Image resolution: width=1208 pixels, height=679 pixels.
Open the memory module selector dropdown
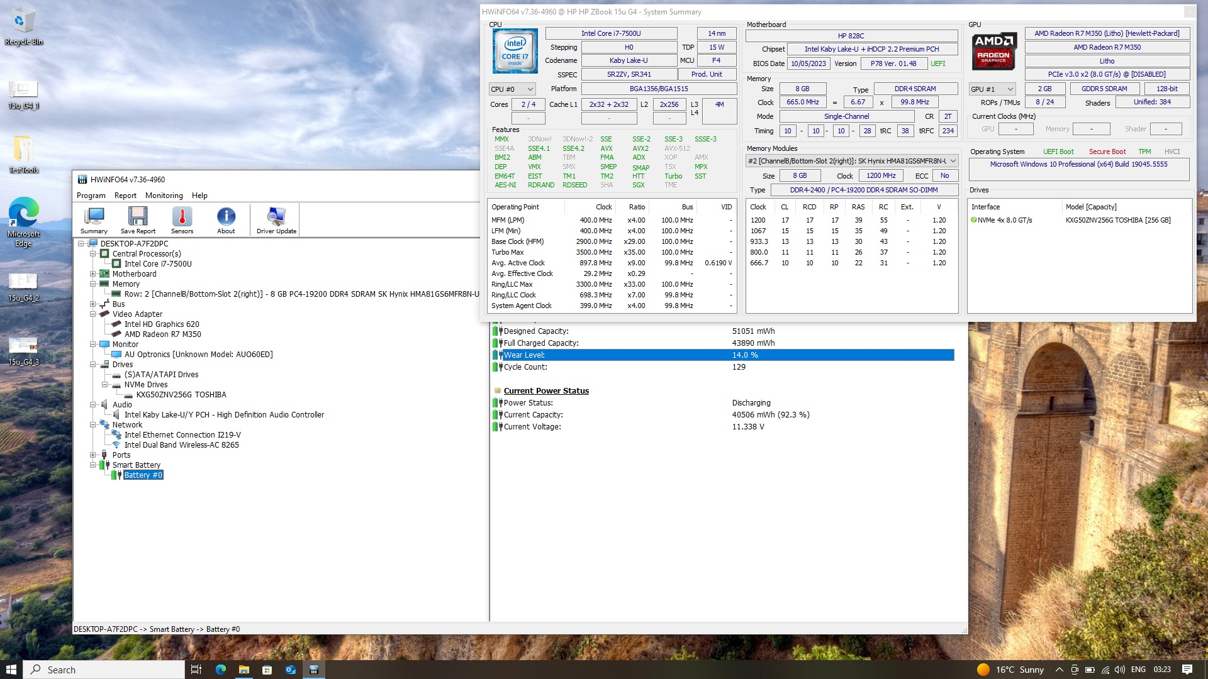click(x=852, y=161)
